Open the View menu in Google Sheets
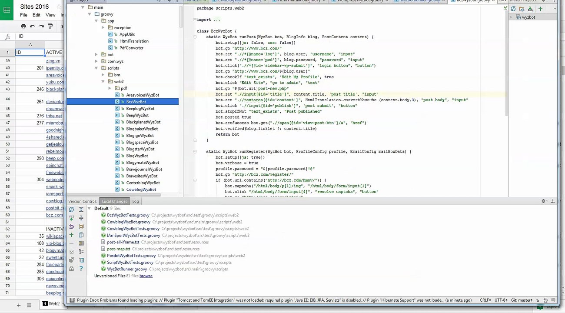 pyautogui.click(x=50, y=15)
